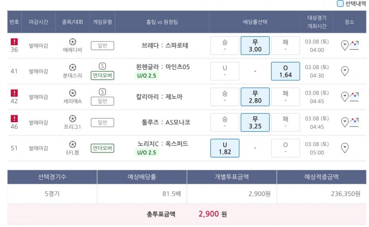Select lose option for match 36
This screenshot has height=227, width=369.
tap(286, 45)
